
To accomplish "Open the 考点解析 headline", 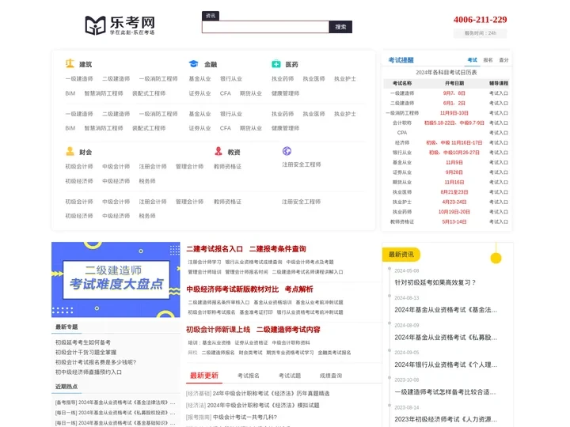I will (298, 289).
